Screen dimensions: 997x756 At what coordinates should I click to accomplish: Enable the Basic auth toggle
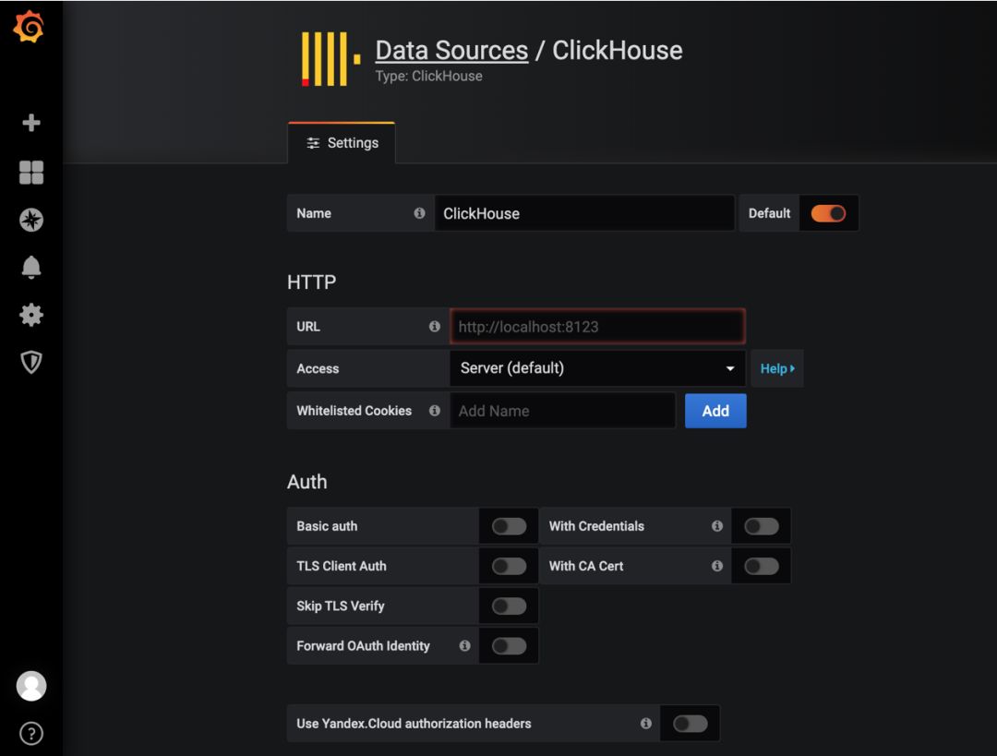coord(509,526)
